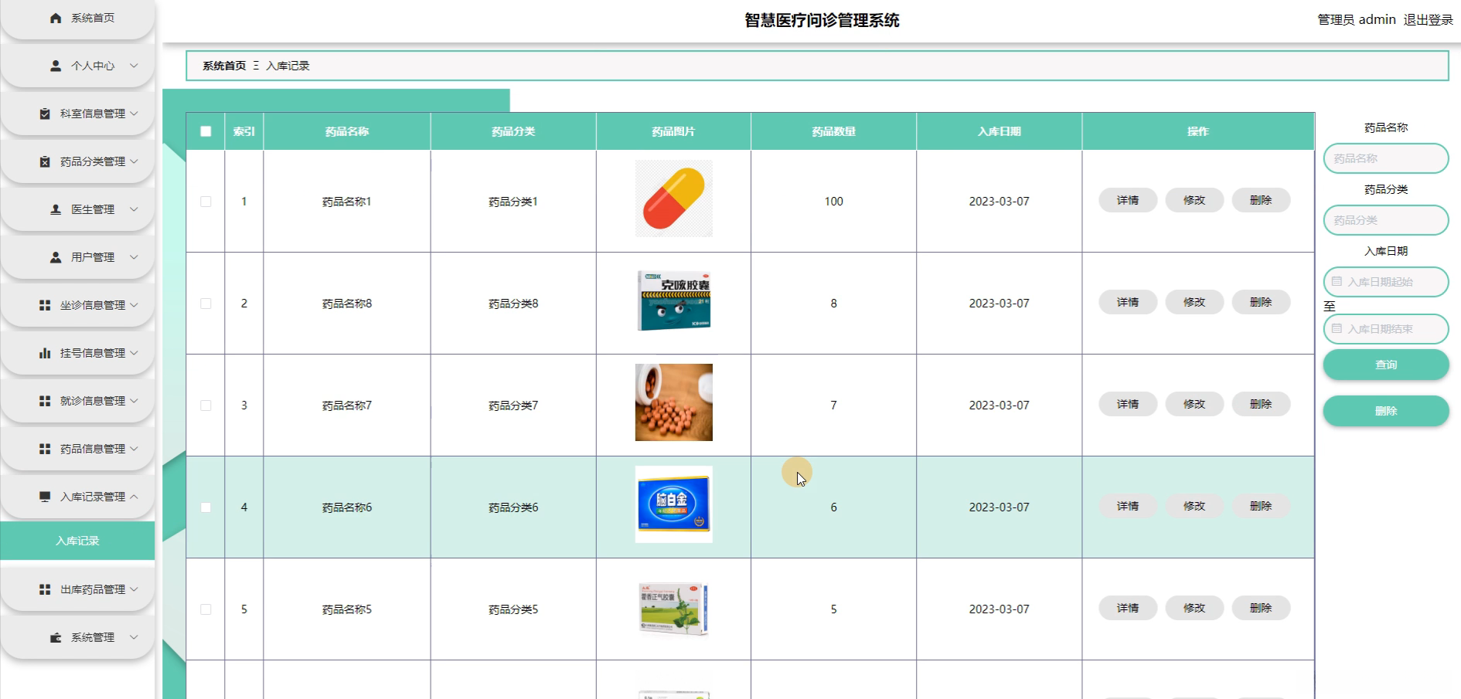Collapse the 入库记录管理 menu chevron
The width and height of the screenshot is (1461, 699).
134,497
